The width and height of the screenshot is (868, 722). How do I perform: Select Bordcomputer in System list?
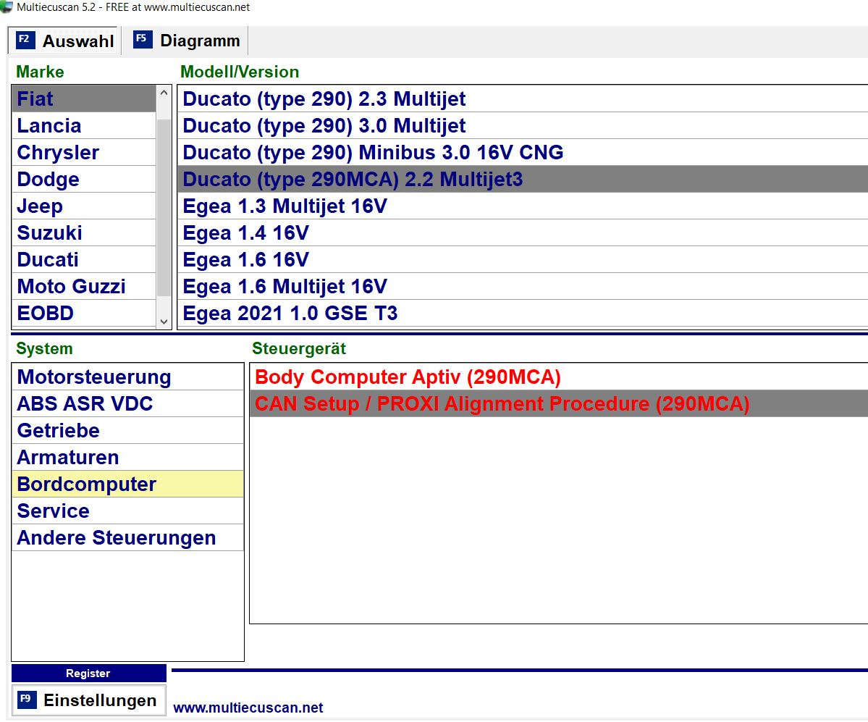click(128, 484)
